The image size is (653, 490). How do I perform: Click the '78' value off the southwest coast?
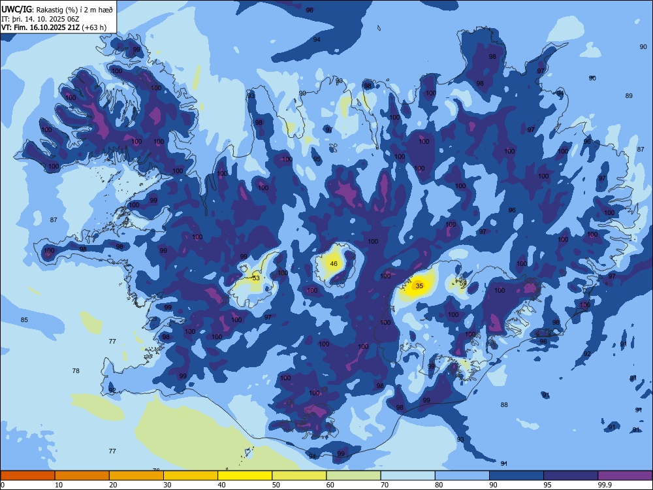[x=76, y=371]
